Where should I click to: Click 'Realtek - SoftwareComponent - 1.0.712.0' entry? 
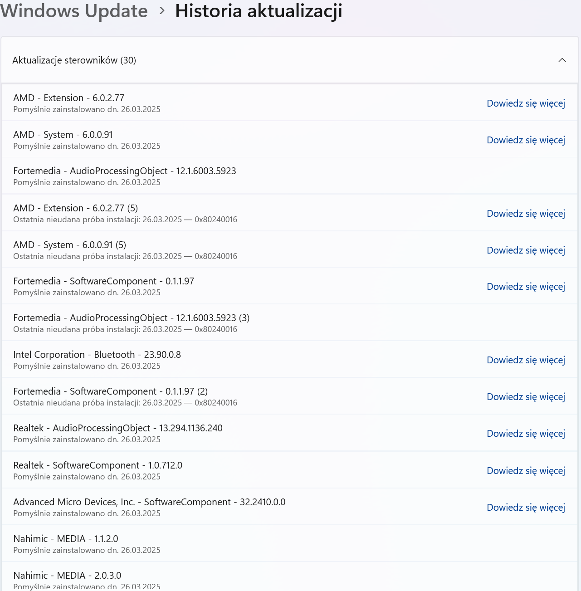click(x=290, y=470)
